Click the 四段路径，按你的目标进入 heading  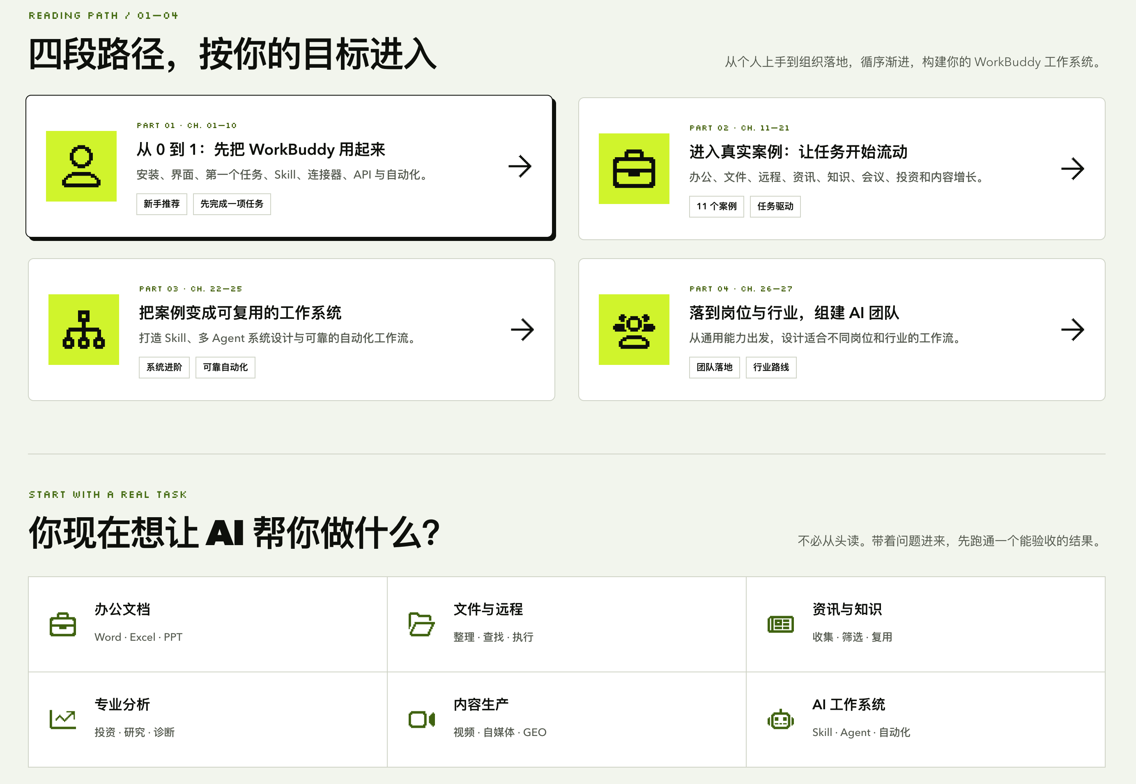tap(232, 55)
